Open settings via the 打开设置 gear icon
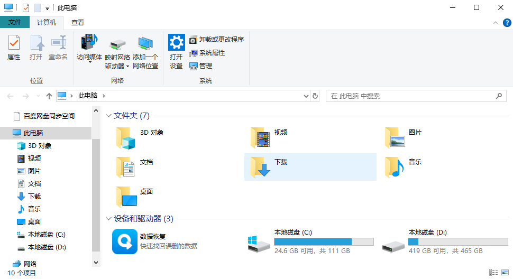The width and height of the screenshot is (513, 279). click(x=176, y=42)
